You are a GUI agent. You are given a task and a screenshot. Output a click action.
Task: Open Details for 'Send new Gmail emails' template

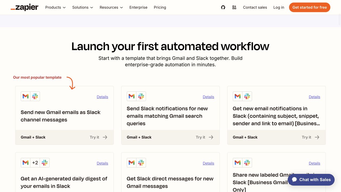click(102, 97)
